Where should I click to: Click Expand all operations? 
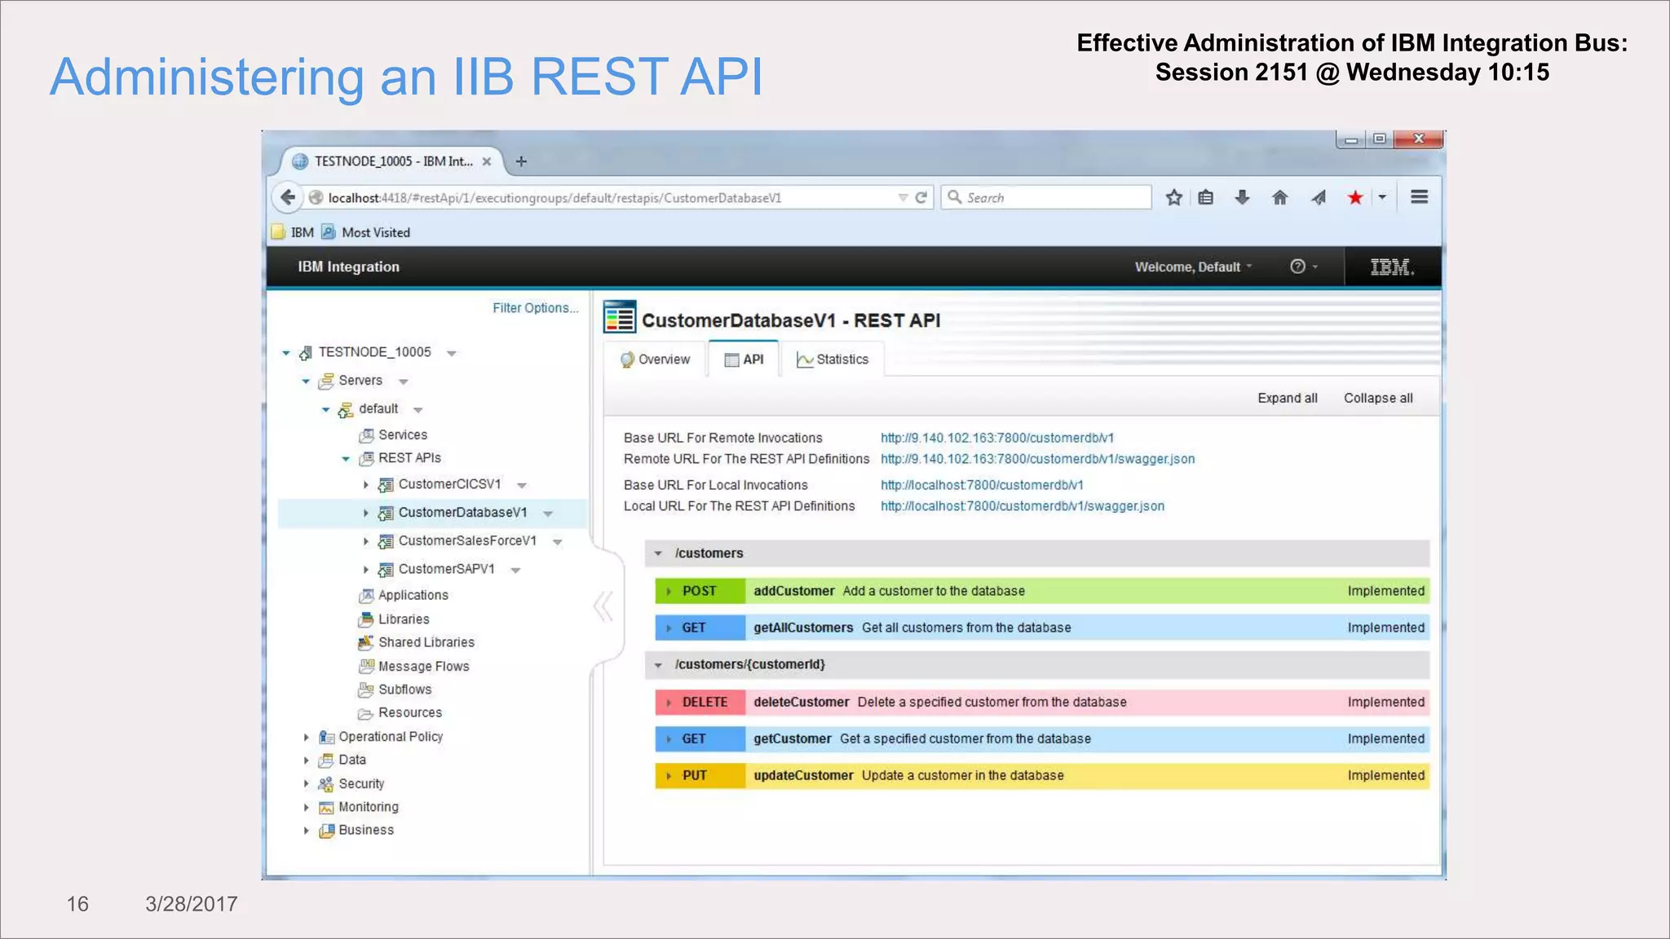pos(1288,398)
